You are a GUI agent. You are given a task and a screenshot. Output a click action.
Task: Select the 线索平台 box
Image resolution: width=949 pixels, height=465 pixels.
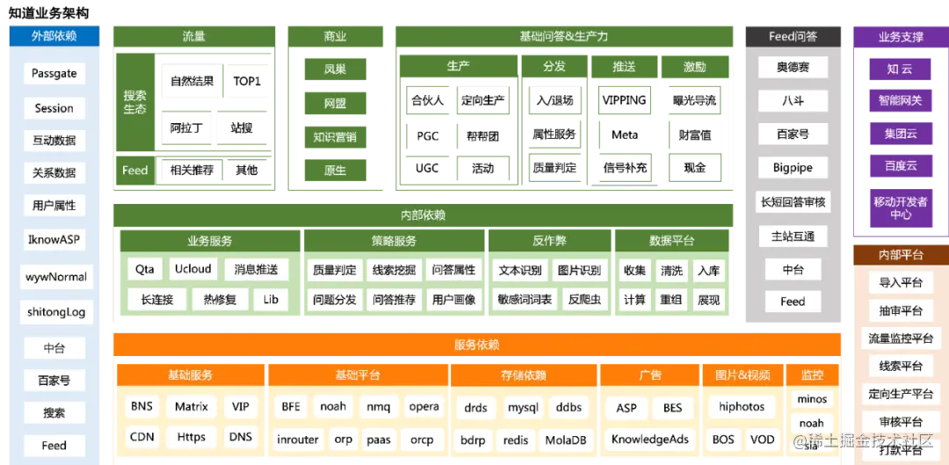(x=901, y=366)
